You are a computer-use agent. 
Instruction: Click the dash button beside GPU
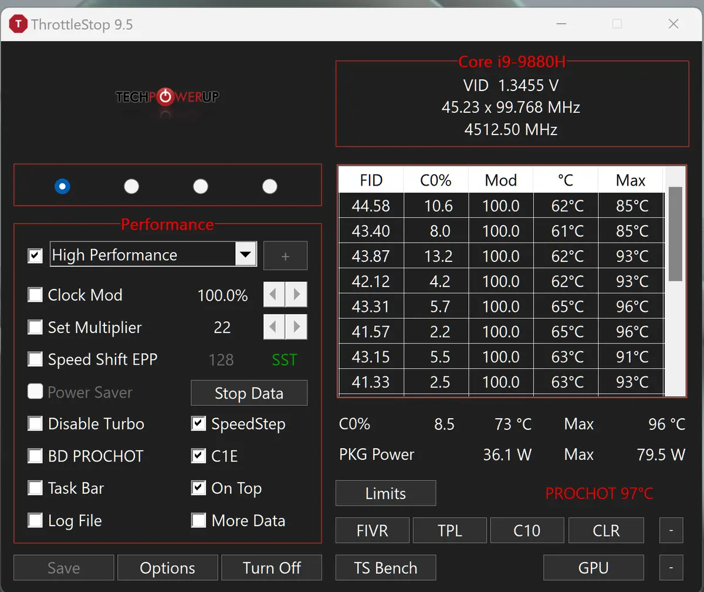(x=671, y=567)
